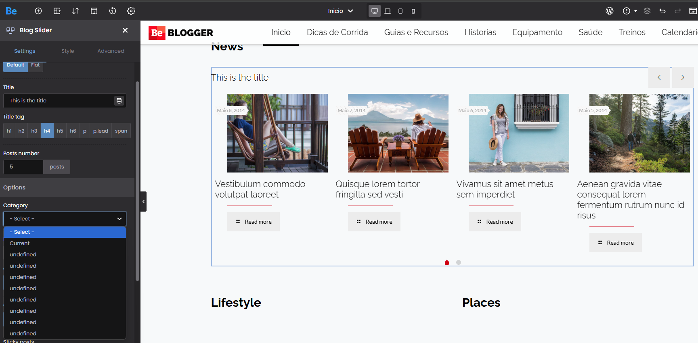Click the dynamic data icon in Title field
The width and height of the screenshot is (698, 343).
(x=119, y=101)
